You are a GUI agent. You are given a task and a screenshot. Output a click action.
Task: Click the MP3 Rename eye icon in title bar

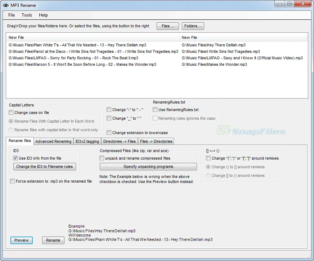point(6,5)
